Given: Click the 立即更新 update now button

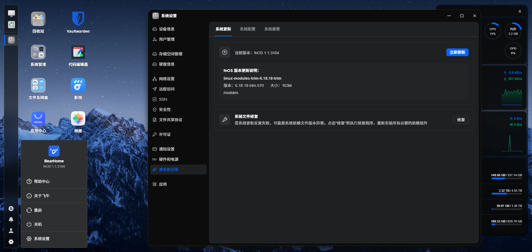Looking at the screenshot, I should pyautogui.click(x=457, y=52).
